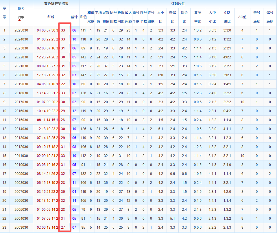
Task: Click blue ball 08 in row 2012030
Action: coord(74,147)
